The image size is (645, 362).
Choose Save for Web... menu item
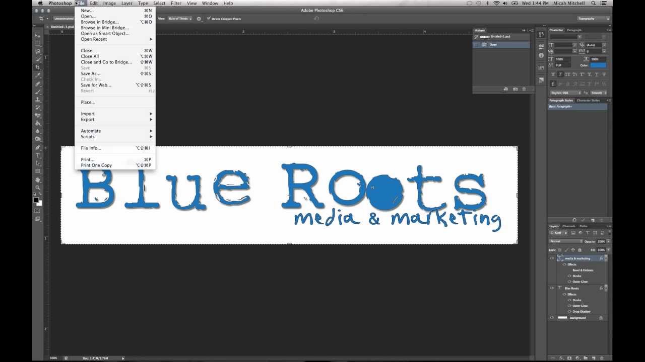pos(96,85)
